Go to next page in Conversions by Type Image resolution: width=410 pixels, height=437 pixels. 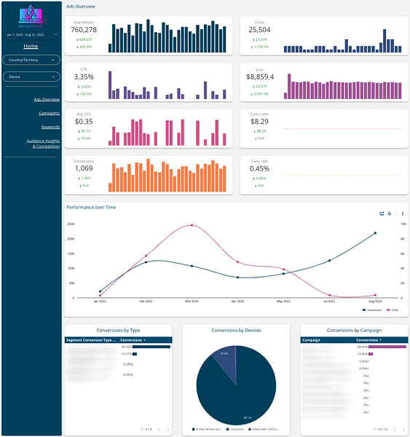pyautogui.click(x=167, y=429)
